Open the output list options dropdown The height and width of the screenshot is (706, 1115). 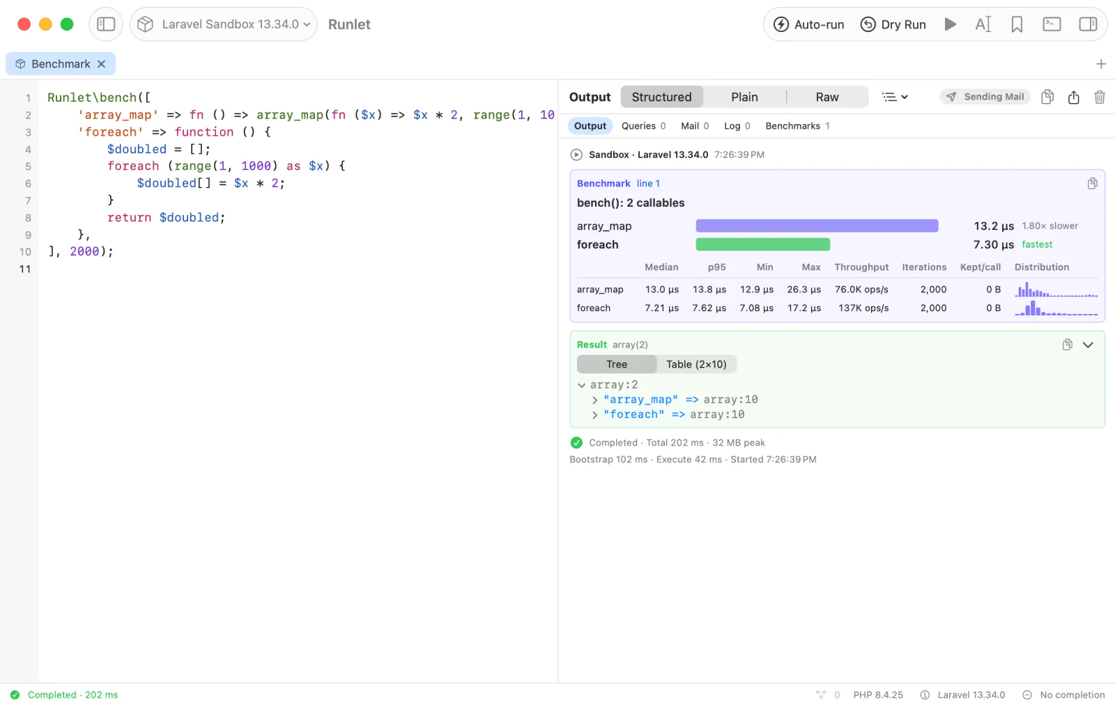(x=895, y=97)
